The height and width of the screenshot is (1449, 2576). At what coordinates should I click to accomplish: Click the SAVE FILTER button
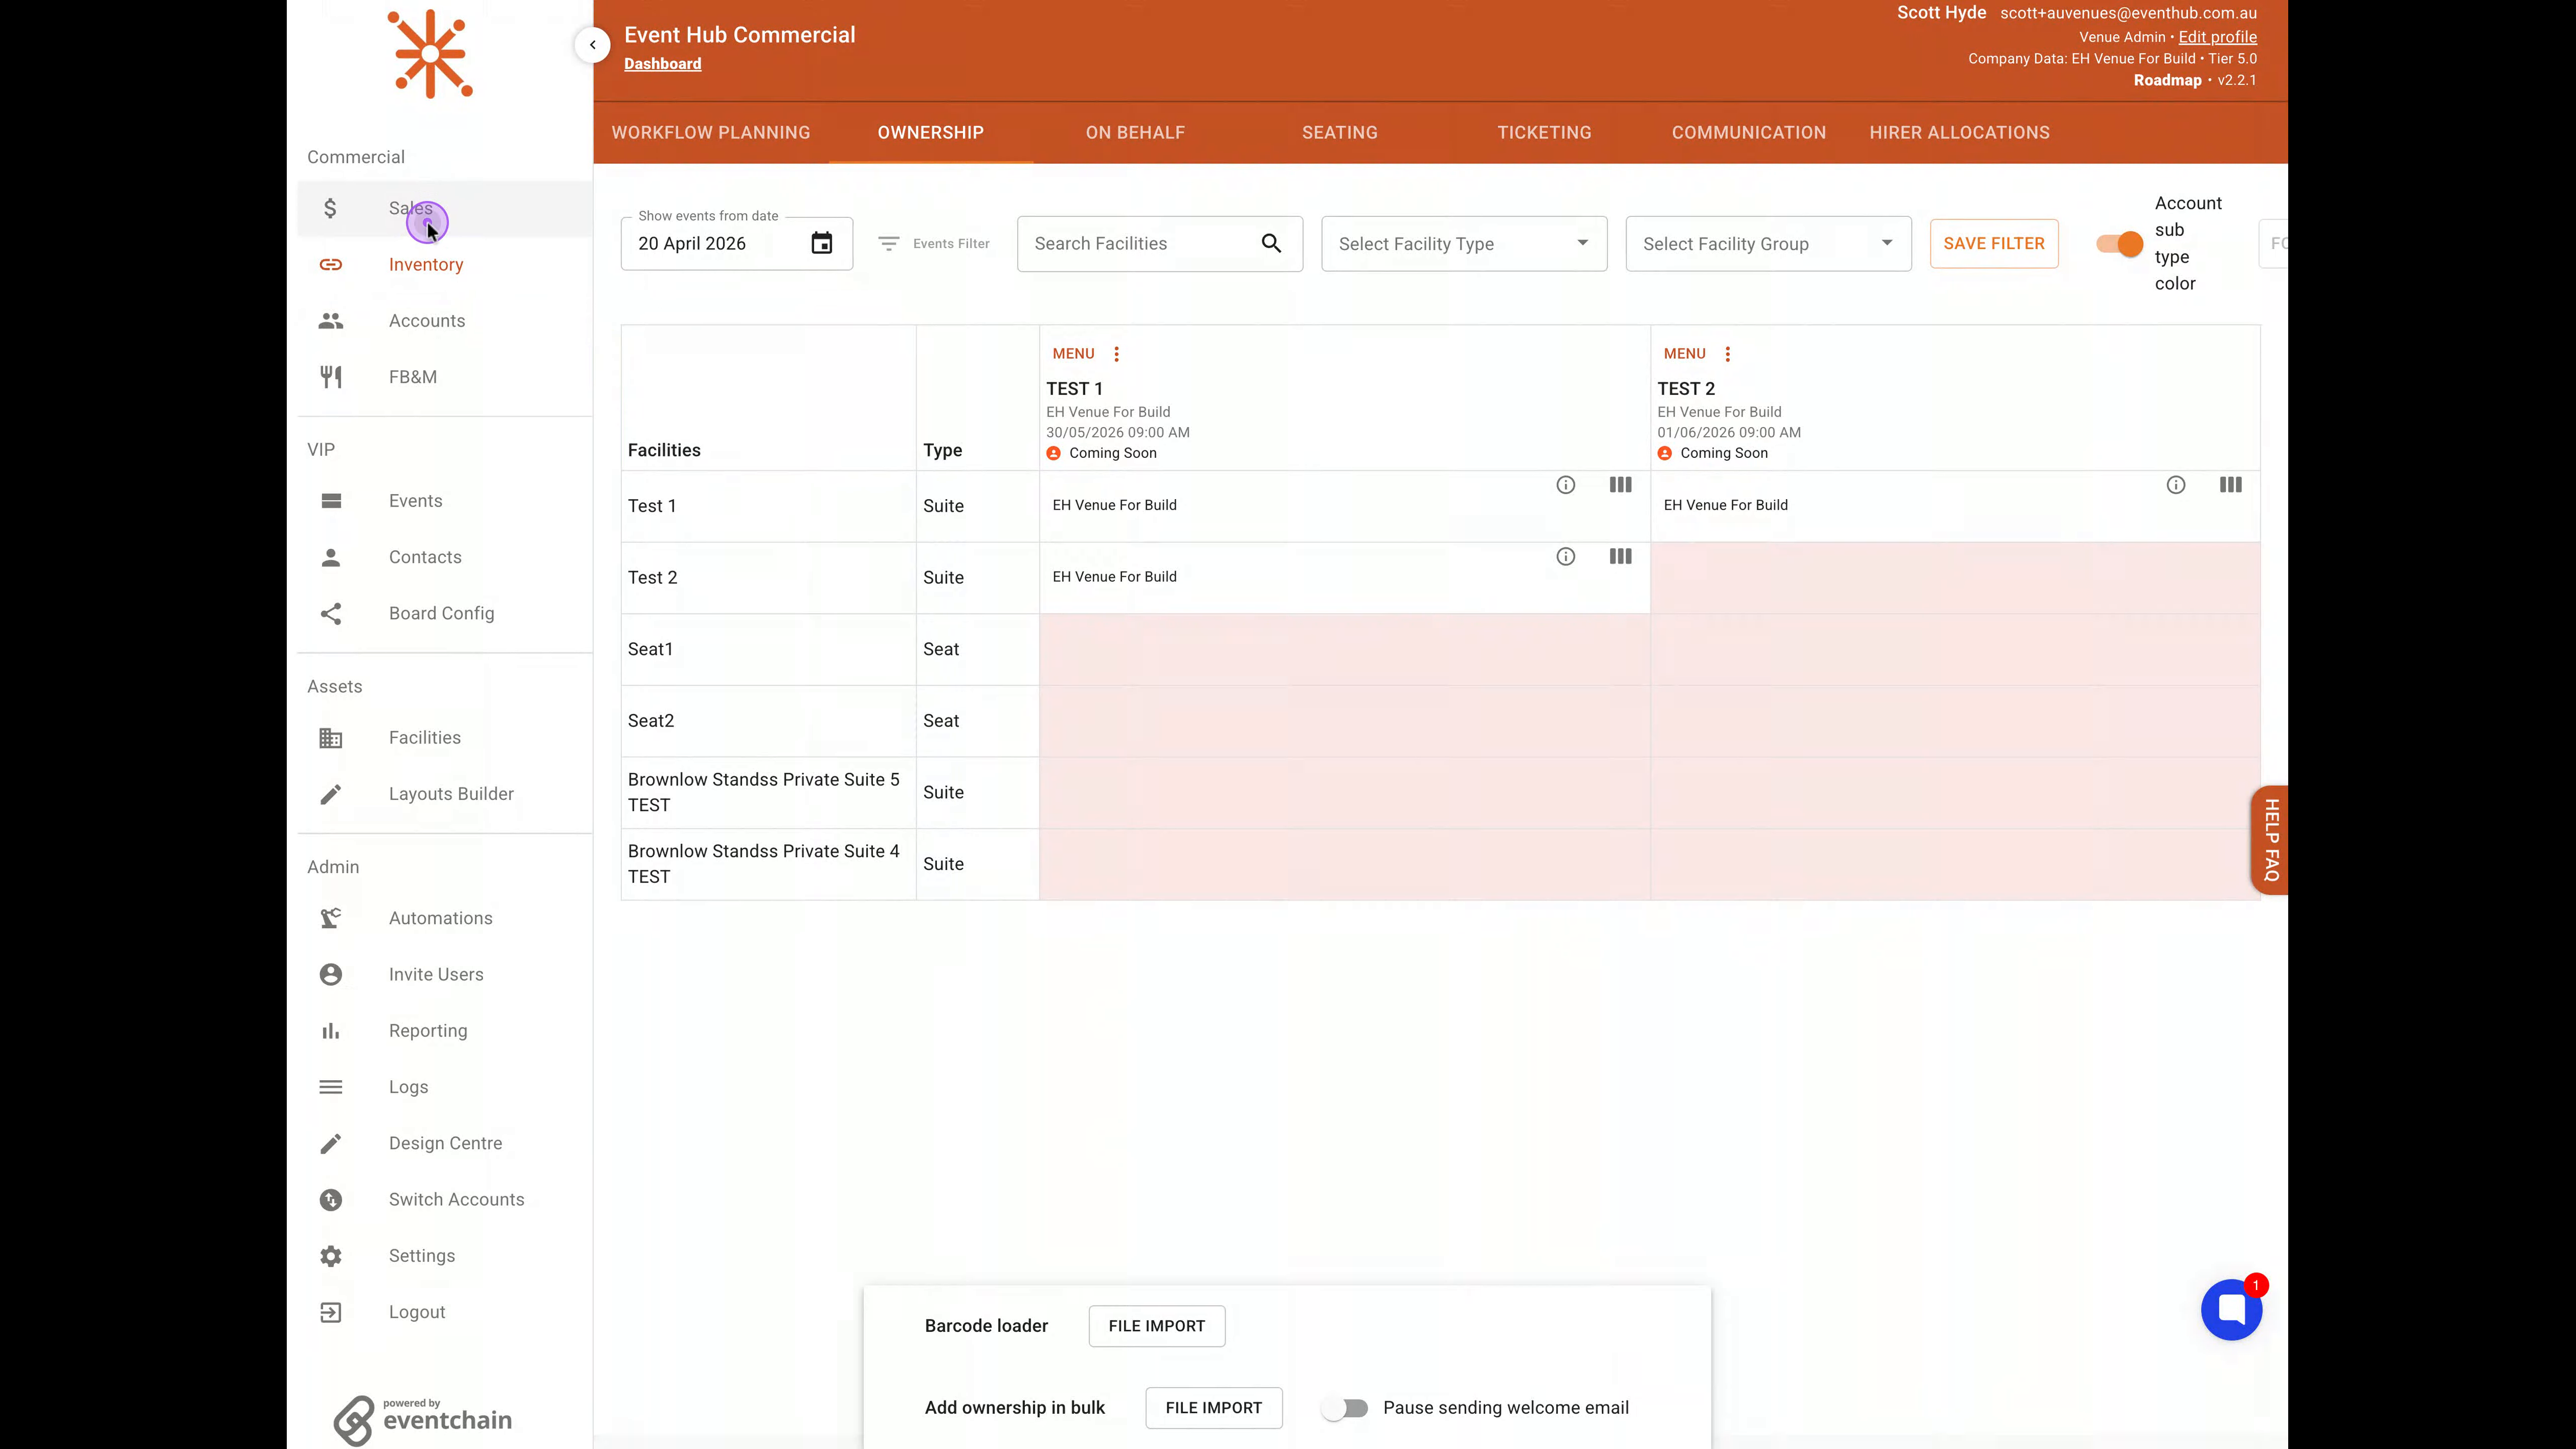pyautogui.click(x=1993, y=243)
